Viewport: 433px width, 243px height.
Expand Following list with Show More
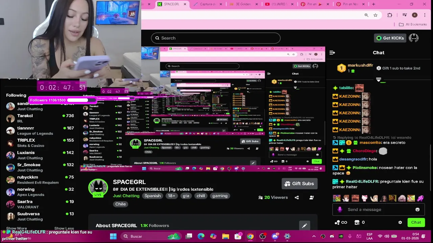pyautogui.click(x=16, y=228)
